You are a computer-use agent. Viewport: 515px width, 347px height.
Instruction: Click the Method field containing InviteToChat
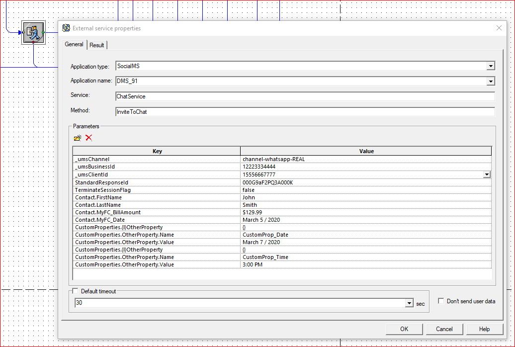pyautogui.click(x=305, y=112)
